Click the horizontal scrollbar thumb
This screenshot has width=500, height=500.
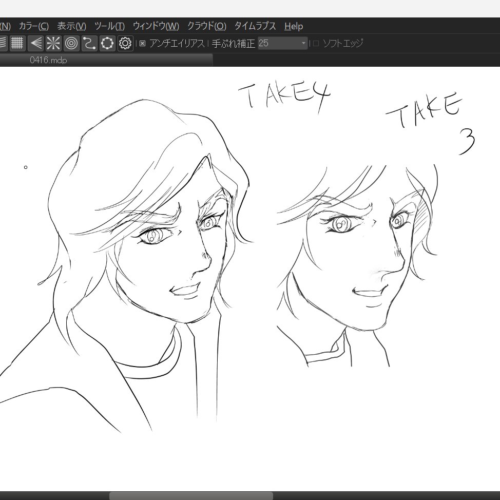point(191,496)
